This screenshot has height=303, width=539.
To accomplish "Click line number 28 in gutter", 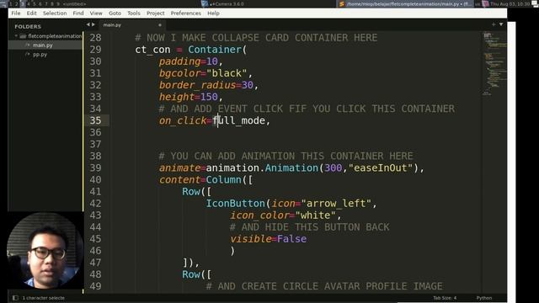I will click(x=95, y=38).
